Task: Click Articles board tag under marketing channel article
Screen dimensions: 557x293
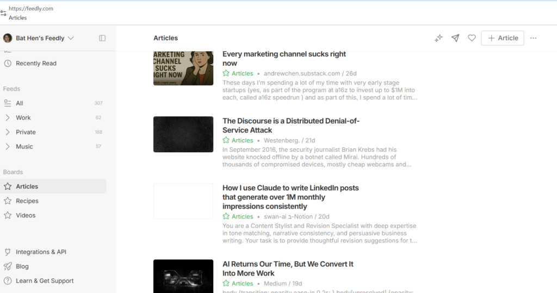Action: coord(242,73)
